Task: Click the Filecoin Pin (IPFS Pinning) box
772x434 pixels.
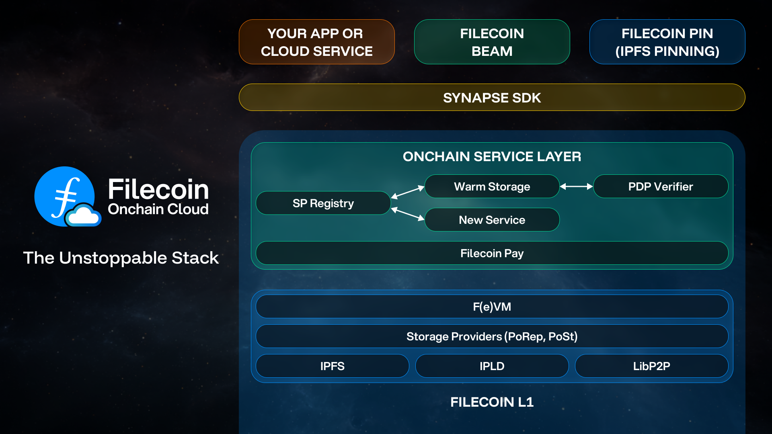Action: click(667, 42)
